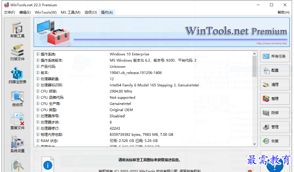Open the 扫描注册表 registry scanner
The height and width of the screenshot is (172, 294).
coord(17,75)
